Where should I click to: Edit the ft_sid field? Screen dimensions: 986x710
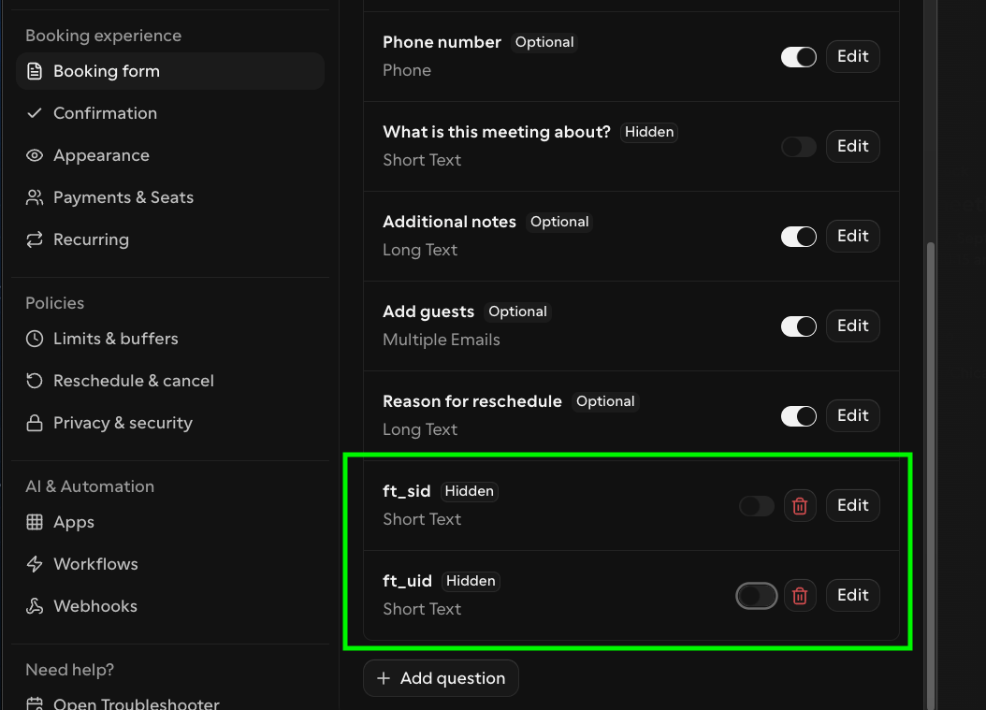coord(852,506)
